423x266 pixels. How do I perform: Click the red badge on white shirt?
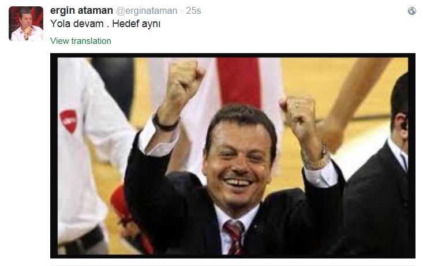coord(69,121)
